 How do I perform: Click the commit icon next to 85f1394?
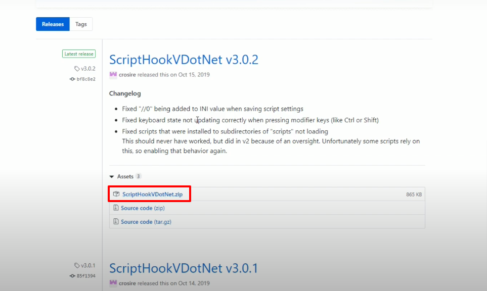click(72, 276)
